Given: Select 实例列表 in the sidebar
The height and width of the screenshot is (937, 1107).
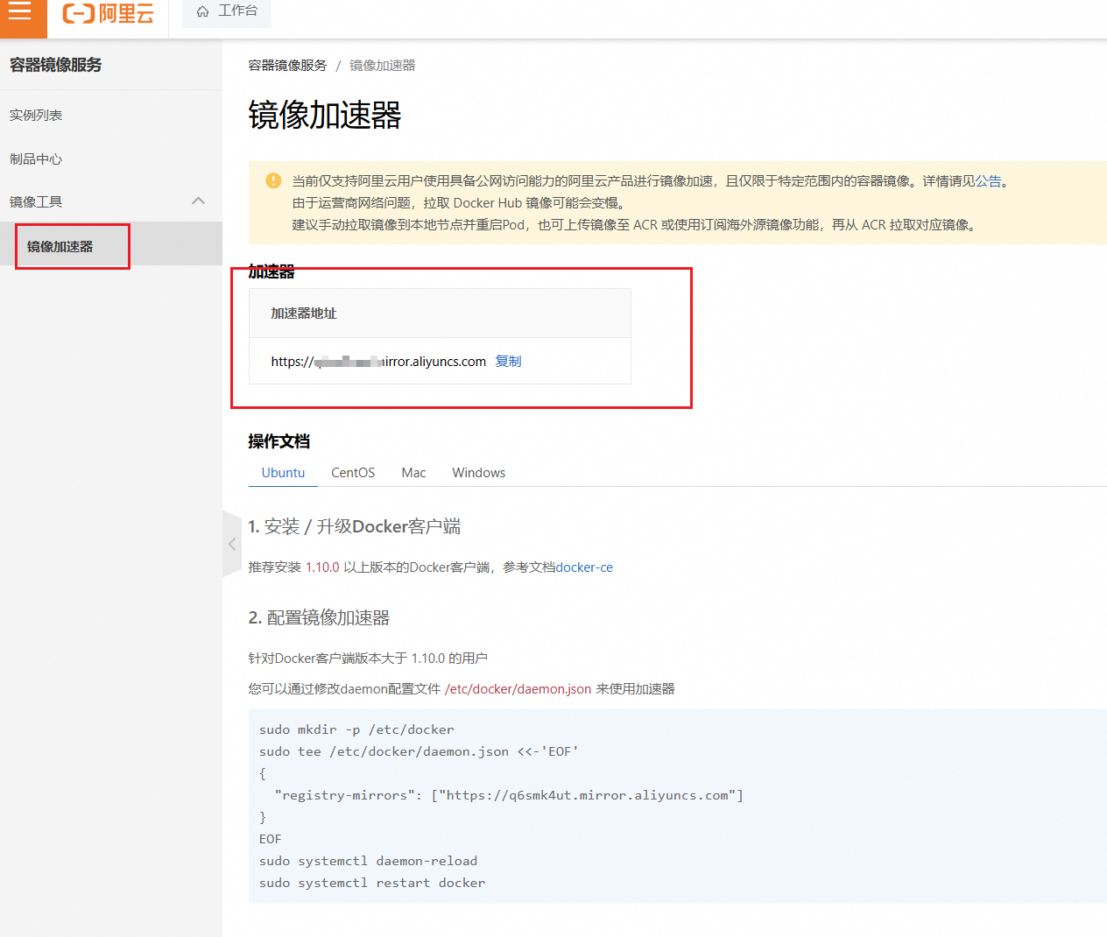Looking at the screenshot, I should pos(36,116).
